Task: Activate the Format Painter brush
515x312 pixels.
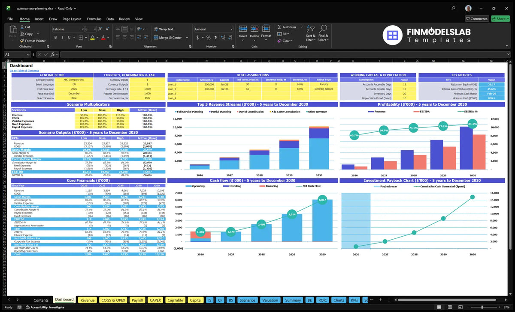Action: 22,41
